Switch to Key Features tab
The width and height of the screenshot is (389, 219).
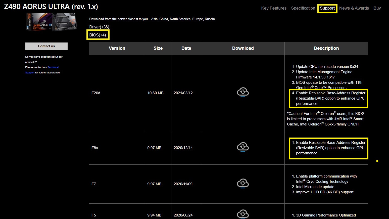(274, 8)
